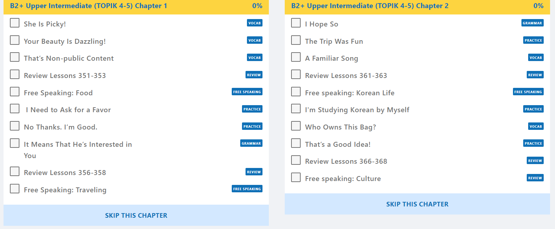Check A Familiar Song checkbox
Image resolution: width=555 pixels, height=229 pixels.
[x=296, y=57]
